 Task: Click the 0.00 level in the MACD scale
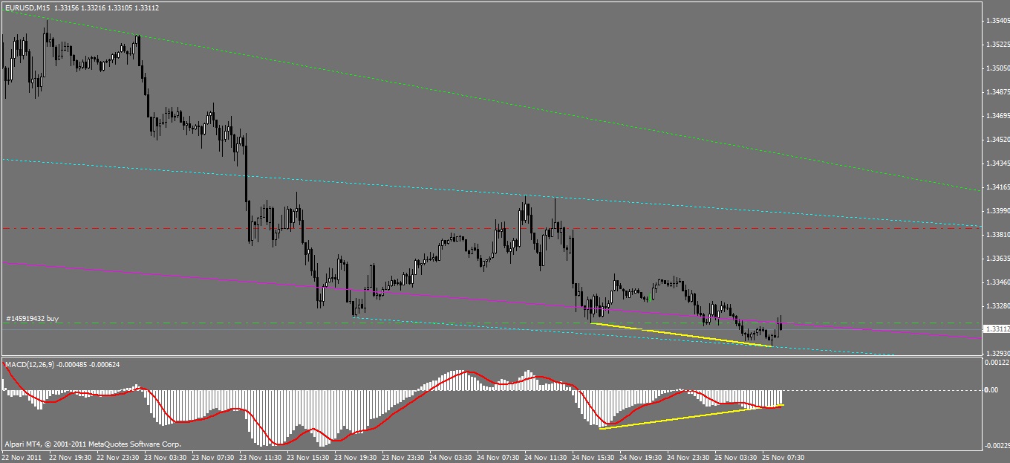click(x=991, y=389)
